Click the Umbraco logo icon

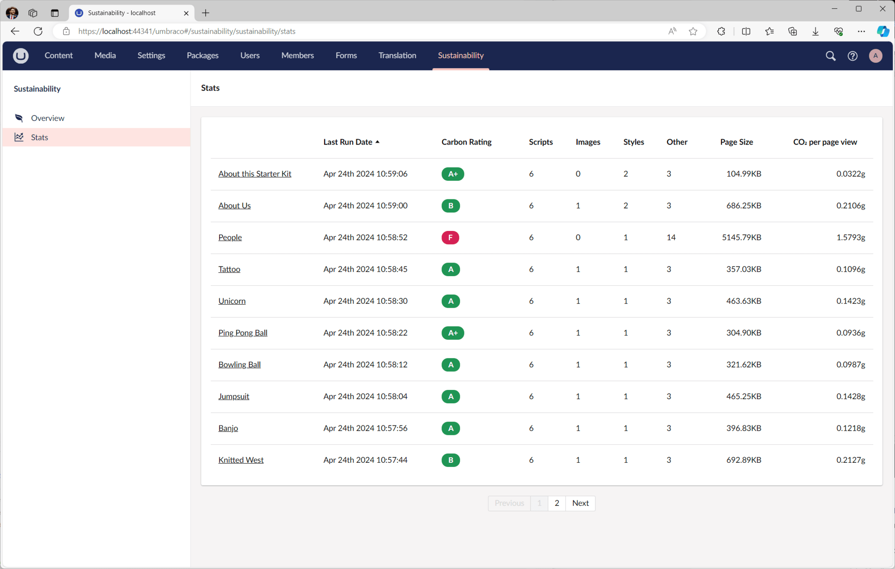(20, 56)
